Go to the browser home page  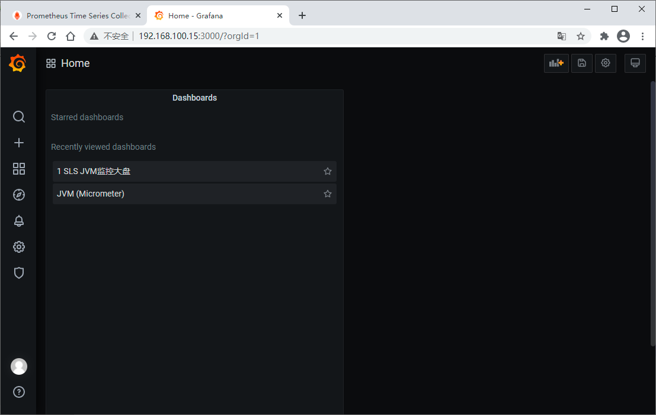point(71,36)
